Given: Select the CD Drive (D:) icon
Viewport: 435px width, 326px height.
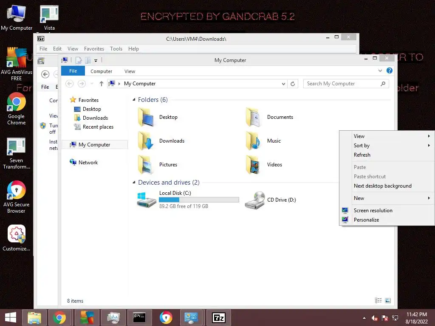Looking at the screenshot, I should tap(255, 200).
